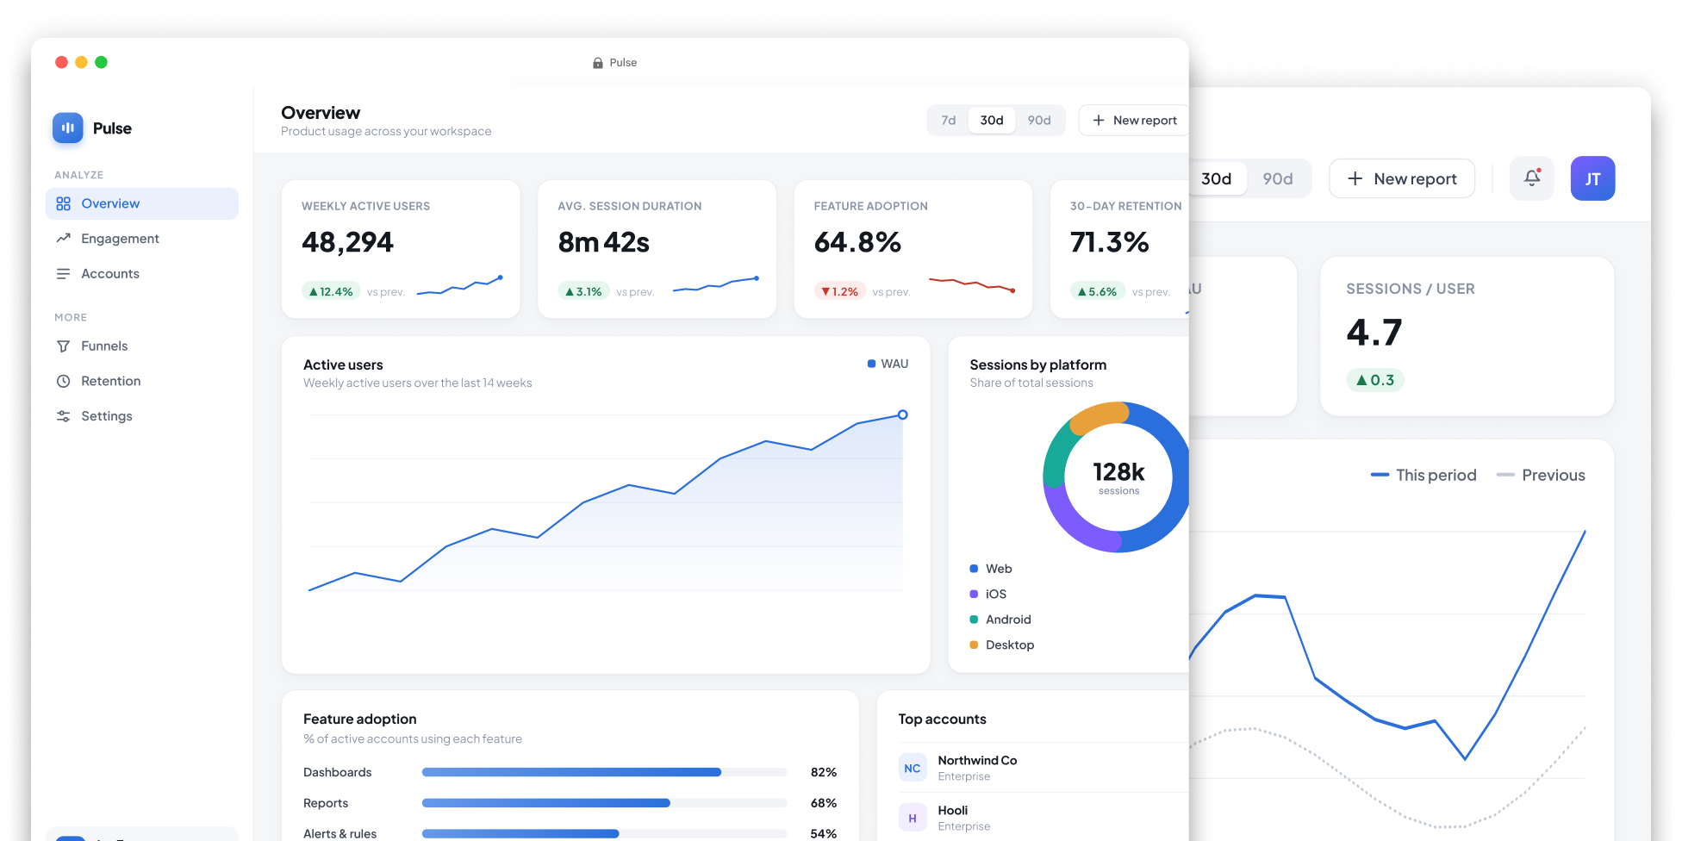The image size is (1682, 841).
Task: Click the Desktop legend color dot
Action: tap(974, 645)
